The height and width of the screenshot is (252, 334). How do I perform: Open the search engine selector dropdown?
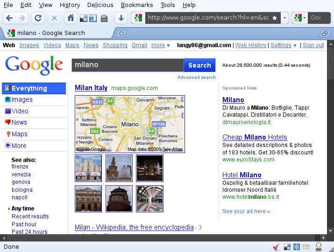(300, 18)
